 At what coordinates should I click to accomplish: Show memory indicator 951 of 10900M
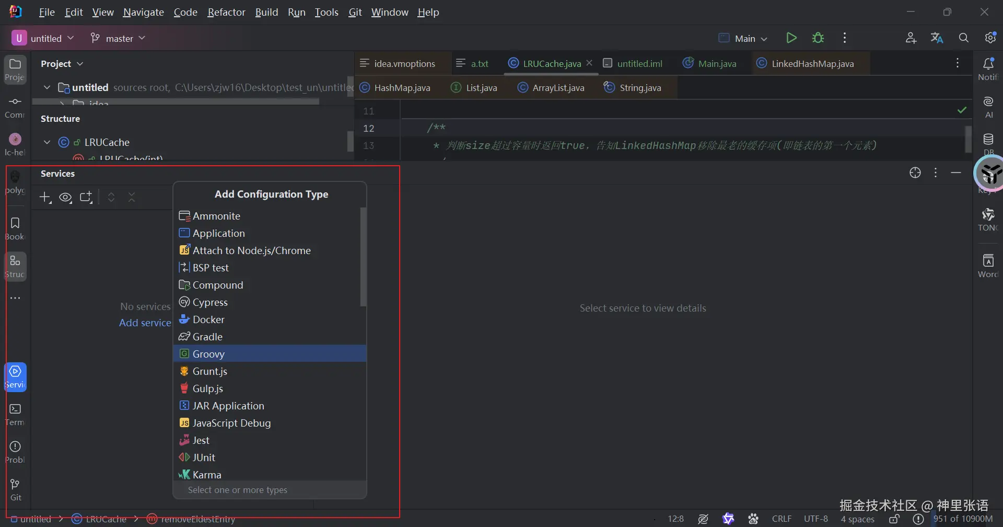point(963,519)
